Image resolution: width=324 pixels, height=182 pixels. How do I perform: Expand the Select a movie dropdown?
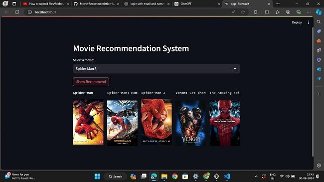pyautogui.click(x=157, y=69)
